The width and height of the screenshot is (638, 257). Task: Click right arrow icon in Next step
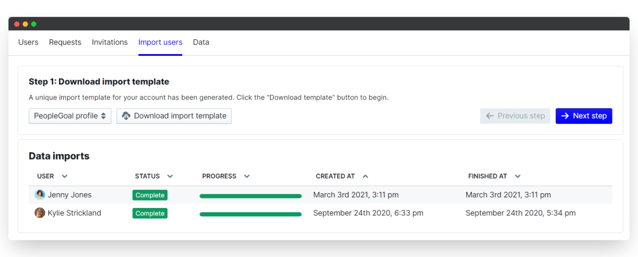tap(565, 116)
